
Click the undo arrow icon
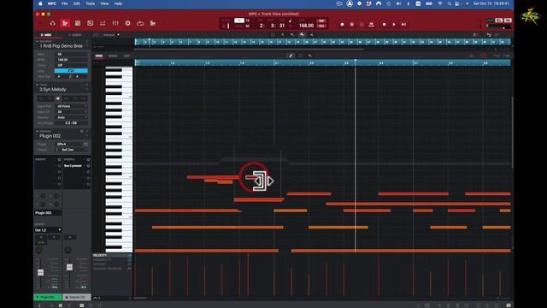point(489,35)
